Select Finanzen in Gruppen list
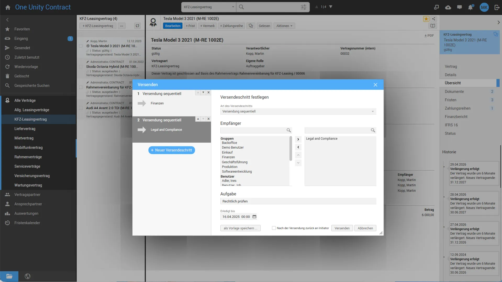 (228, 157)
